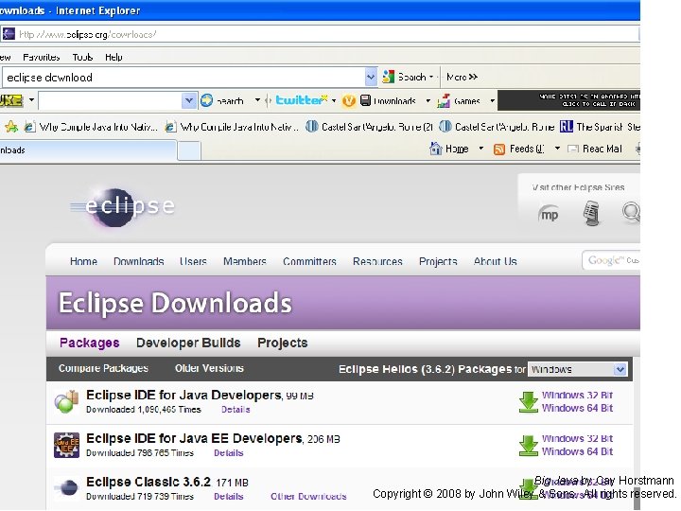The width and height of the screenshot is (681, 511).
Task: Switch to the Packages tab
Action: (x=90, y=343)
